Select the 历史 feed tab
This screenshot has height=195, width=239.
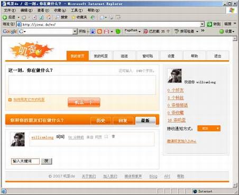pos(100,121)
